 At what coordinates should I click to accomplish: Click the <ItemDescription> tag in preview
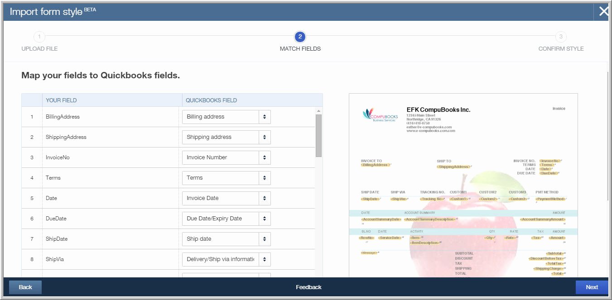[x=424, y=243]
